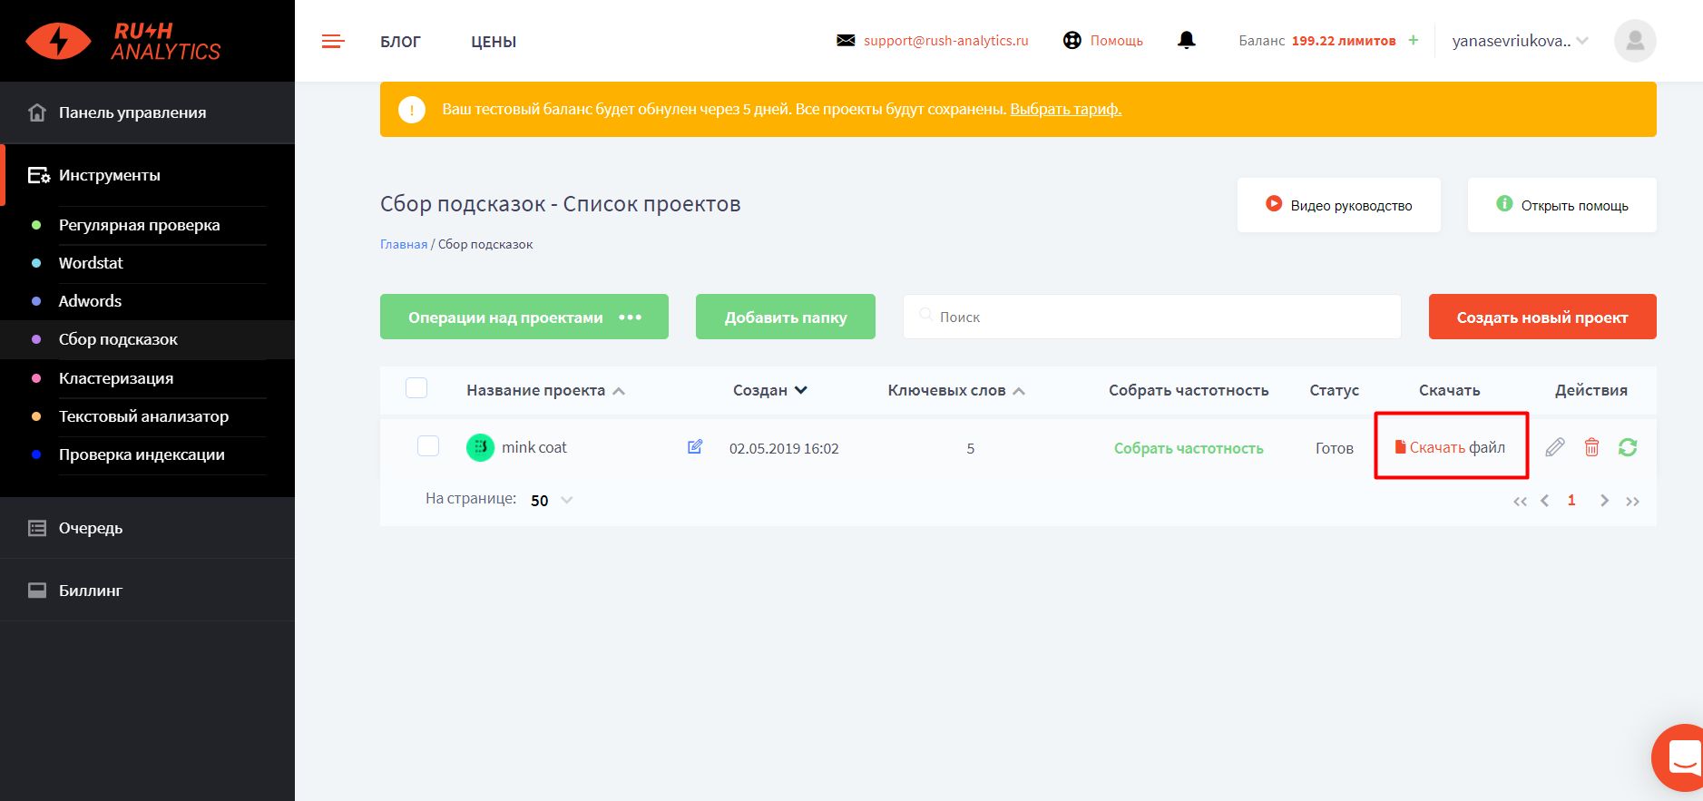This screenshot has width=1703, height=801.
Task: Click the 199.22 лимитов balance text
Action: [x=1344, y=41]
